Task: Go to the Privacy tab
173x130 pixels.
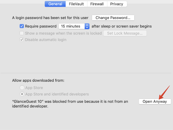Action: (117, 4)
